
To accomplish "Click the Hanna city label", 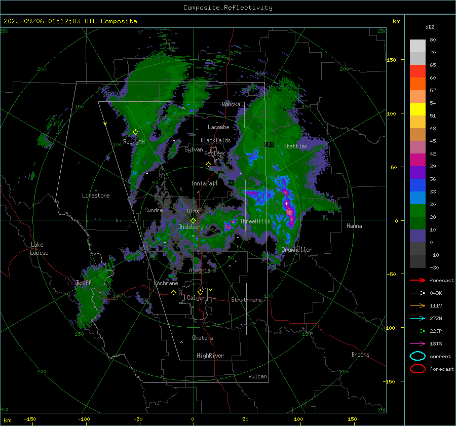I will (x=354, y=226).
